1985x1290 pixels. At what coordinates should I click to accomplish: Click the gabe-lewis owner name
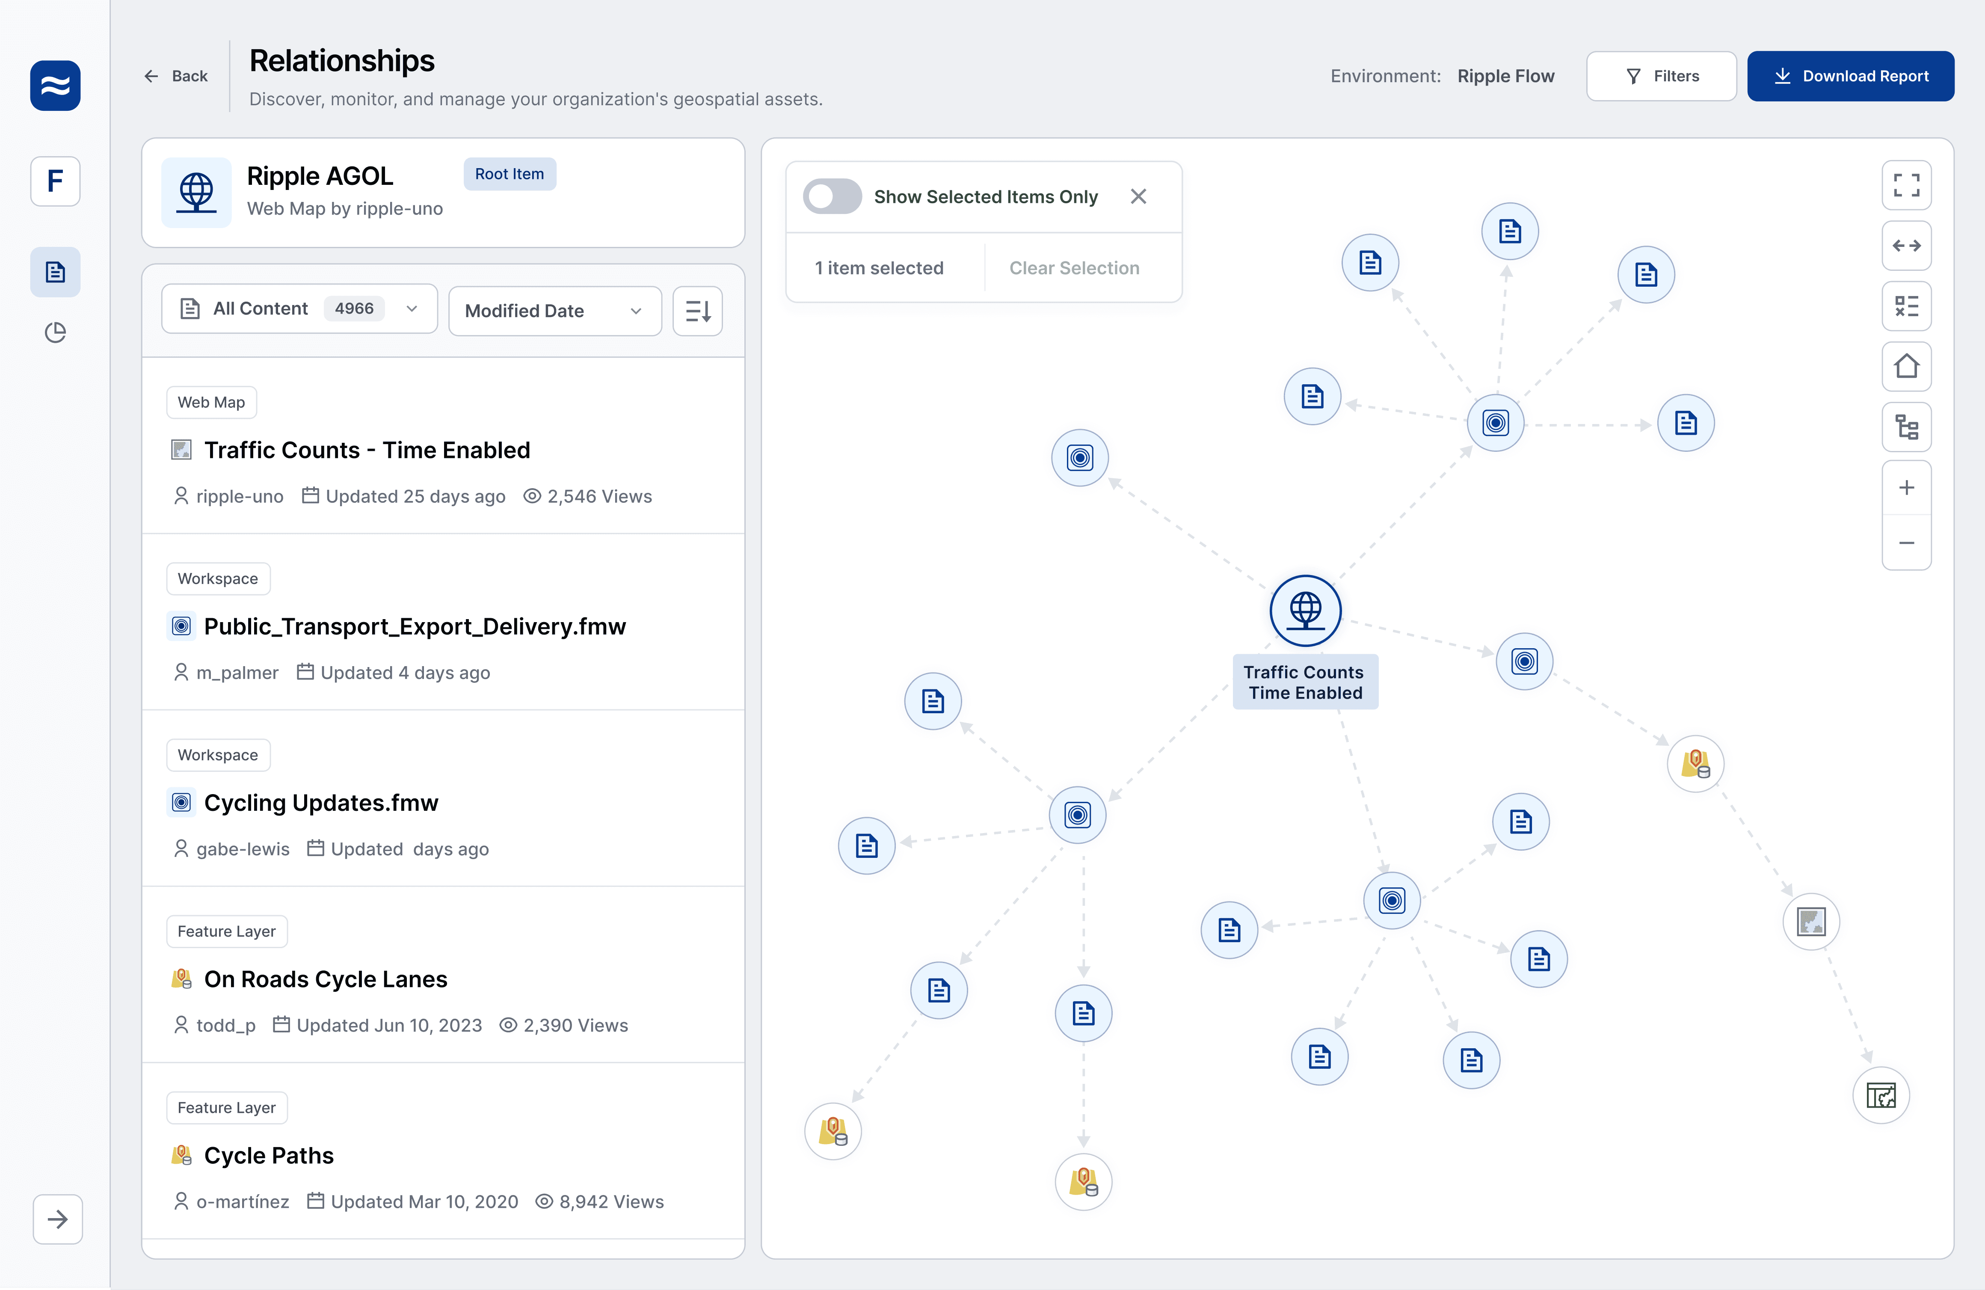click(243, 848)
